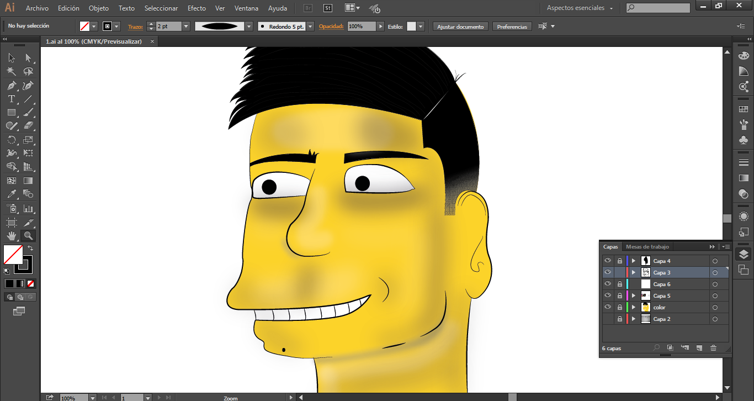Create a new layer in Capas panel

coord(699,348)
